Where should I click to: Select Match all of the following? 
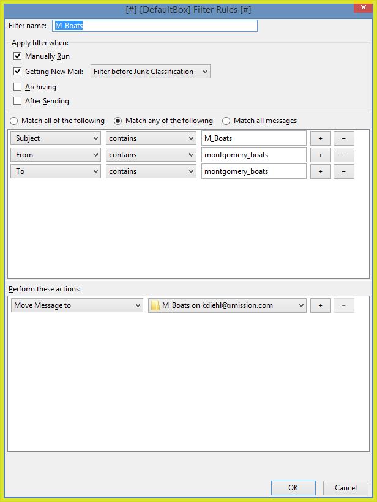[14, 121]
